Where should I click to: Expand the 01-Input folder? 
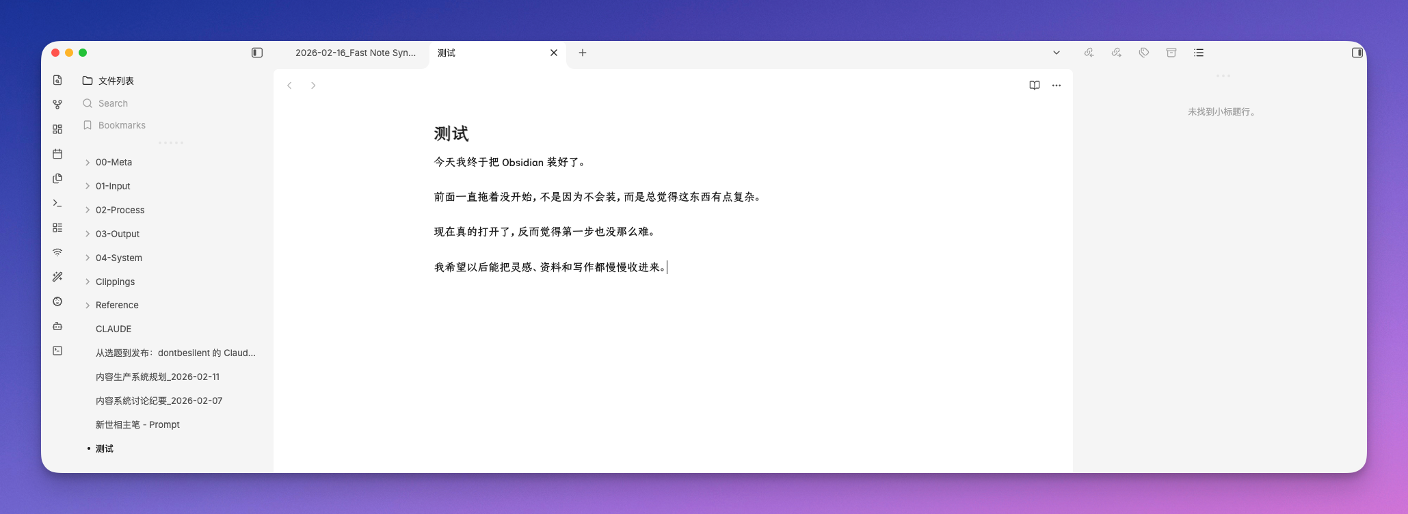click(88, 186)
